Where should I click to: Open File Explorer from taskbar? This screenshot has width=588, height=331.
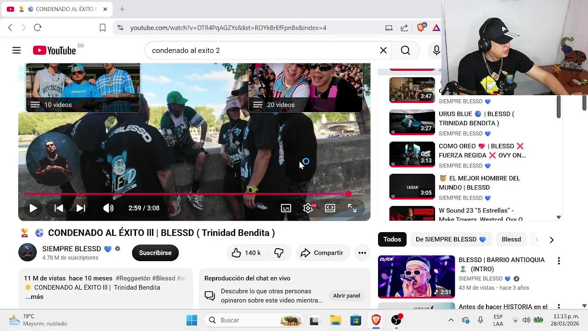[336, 320]
